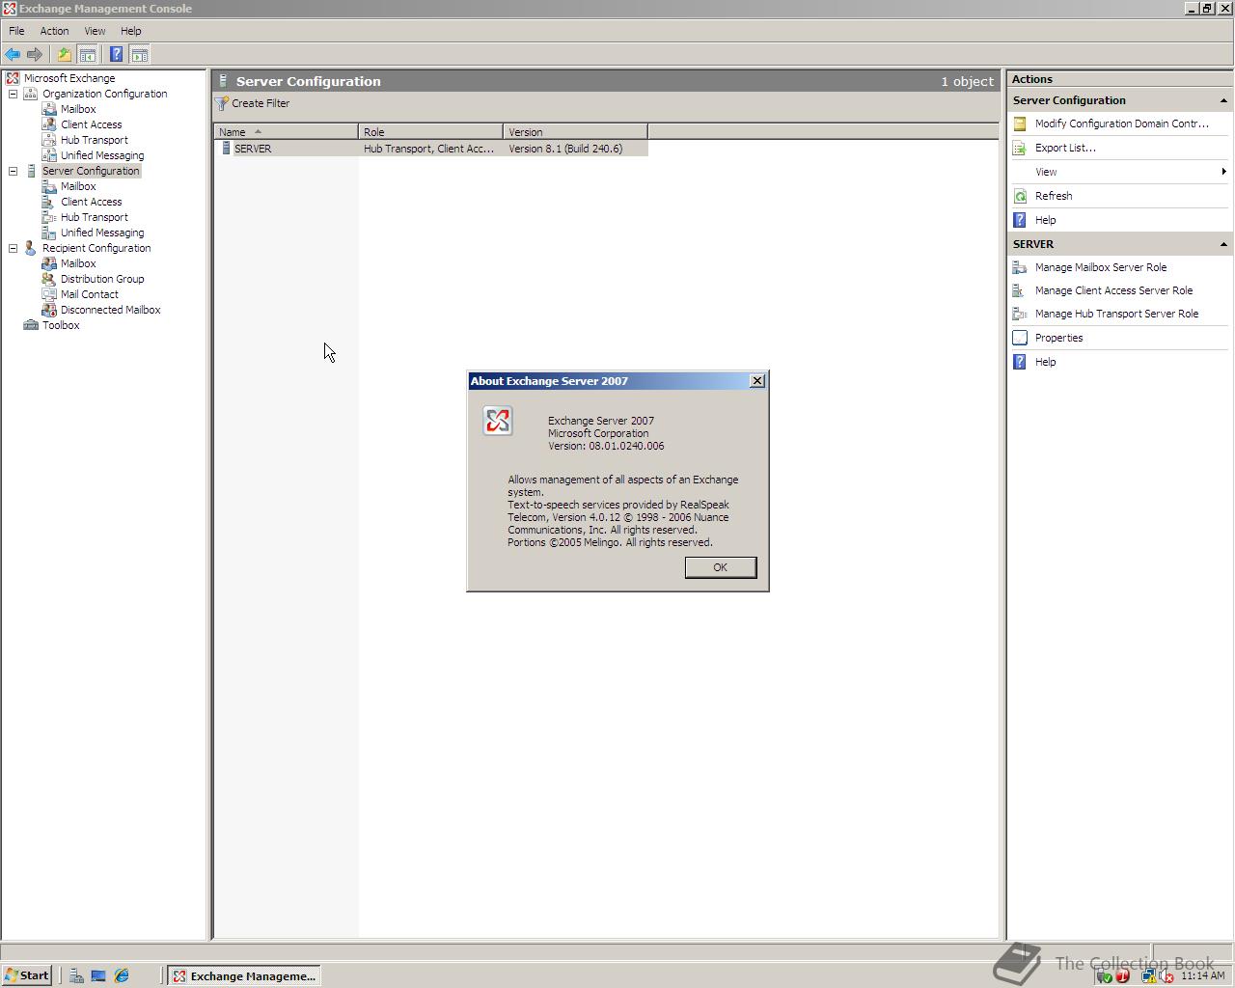
Task: Click the blue Back arrow in toolbar
Action: pyautogui.click(x=13, y=55)
